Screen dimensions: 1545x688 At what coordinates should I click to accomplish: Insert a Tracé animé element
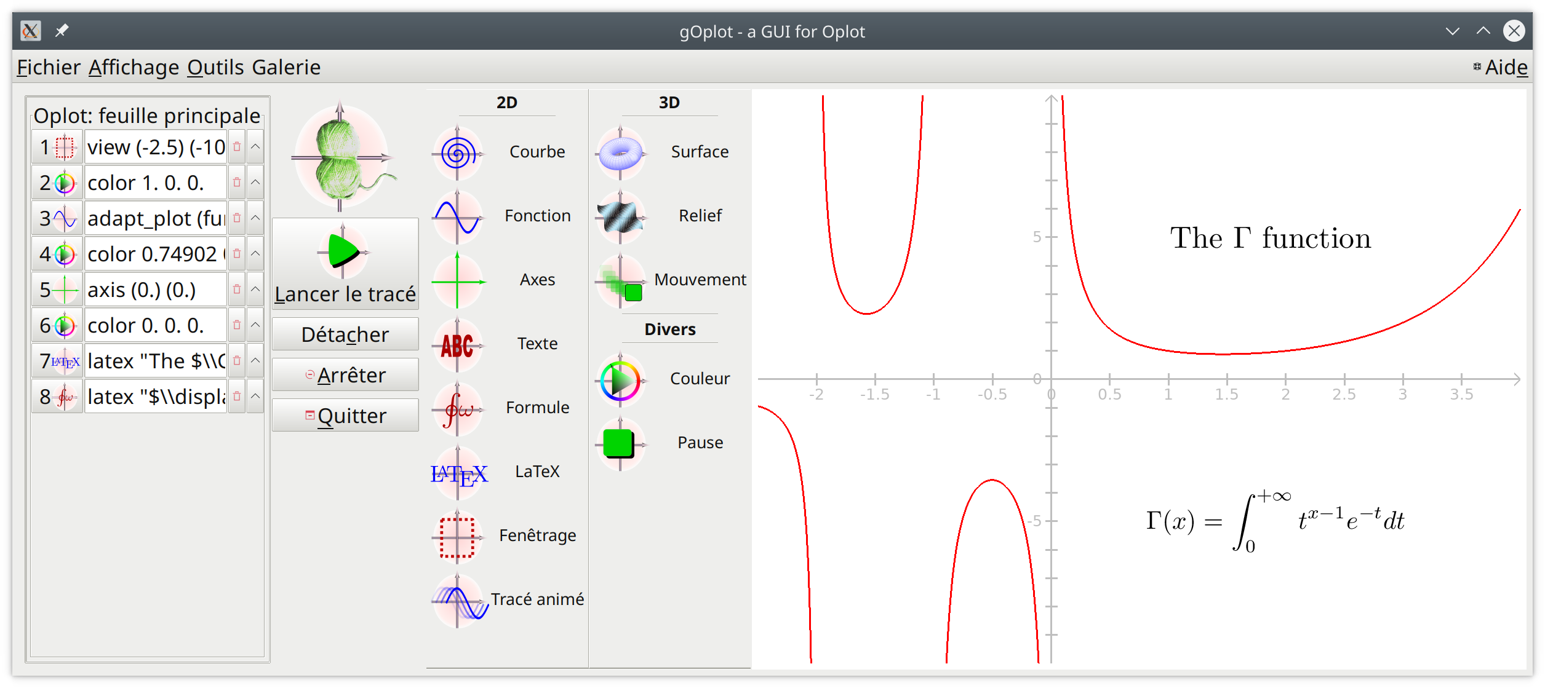coord(458,600)
